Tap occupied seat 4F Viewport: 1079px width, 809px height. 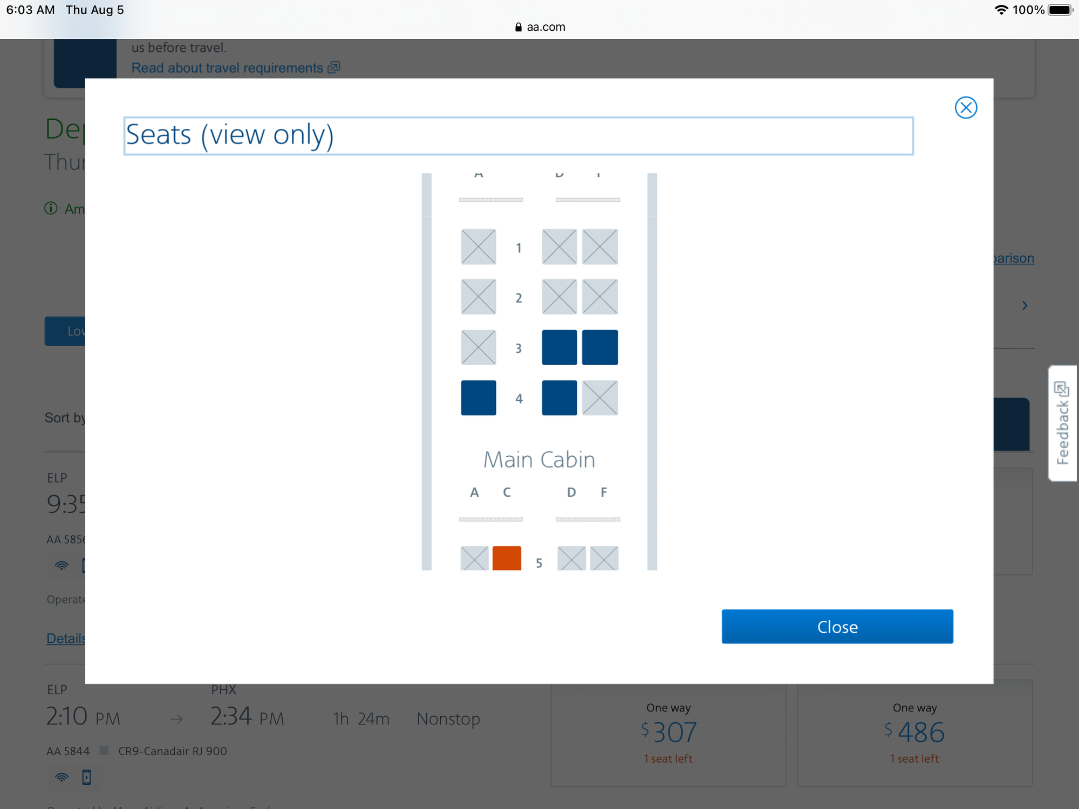click(599, 398)
